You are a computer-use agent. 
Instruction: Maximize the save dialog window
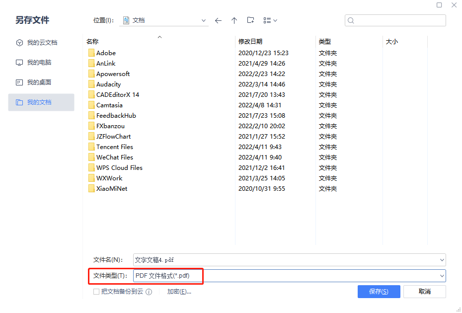[439, 5]
